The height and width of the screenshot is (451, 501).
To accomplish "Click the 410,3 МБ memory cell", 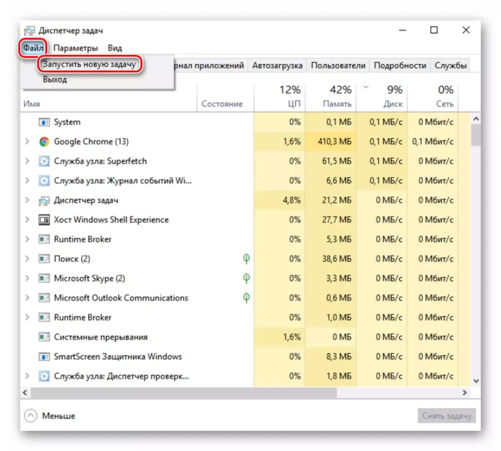I will [x=331, y=141].
